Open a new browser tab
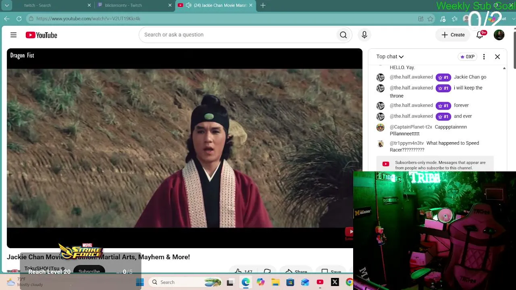This screenshot has height=290, width=516. click(x=263, y=5)
